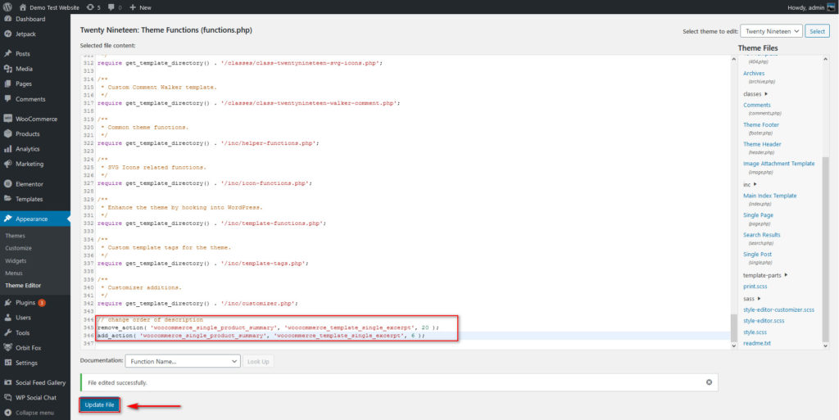Click the Plugins icon in sidebar
Viewport: 839px width, 420px height.
[8, 303]
